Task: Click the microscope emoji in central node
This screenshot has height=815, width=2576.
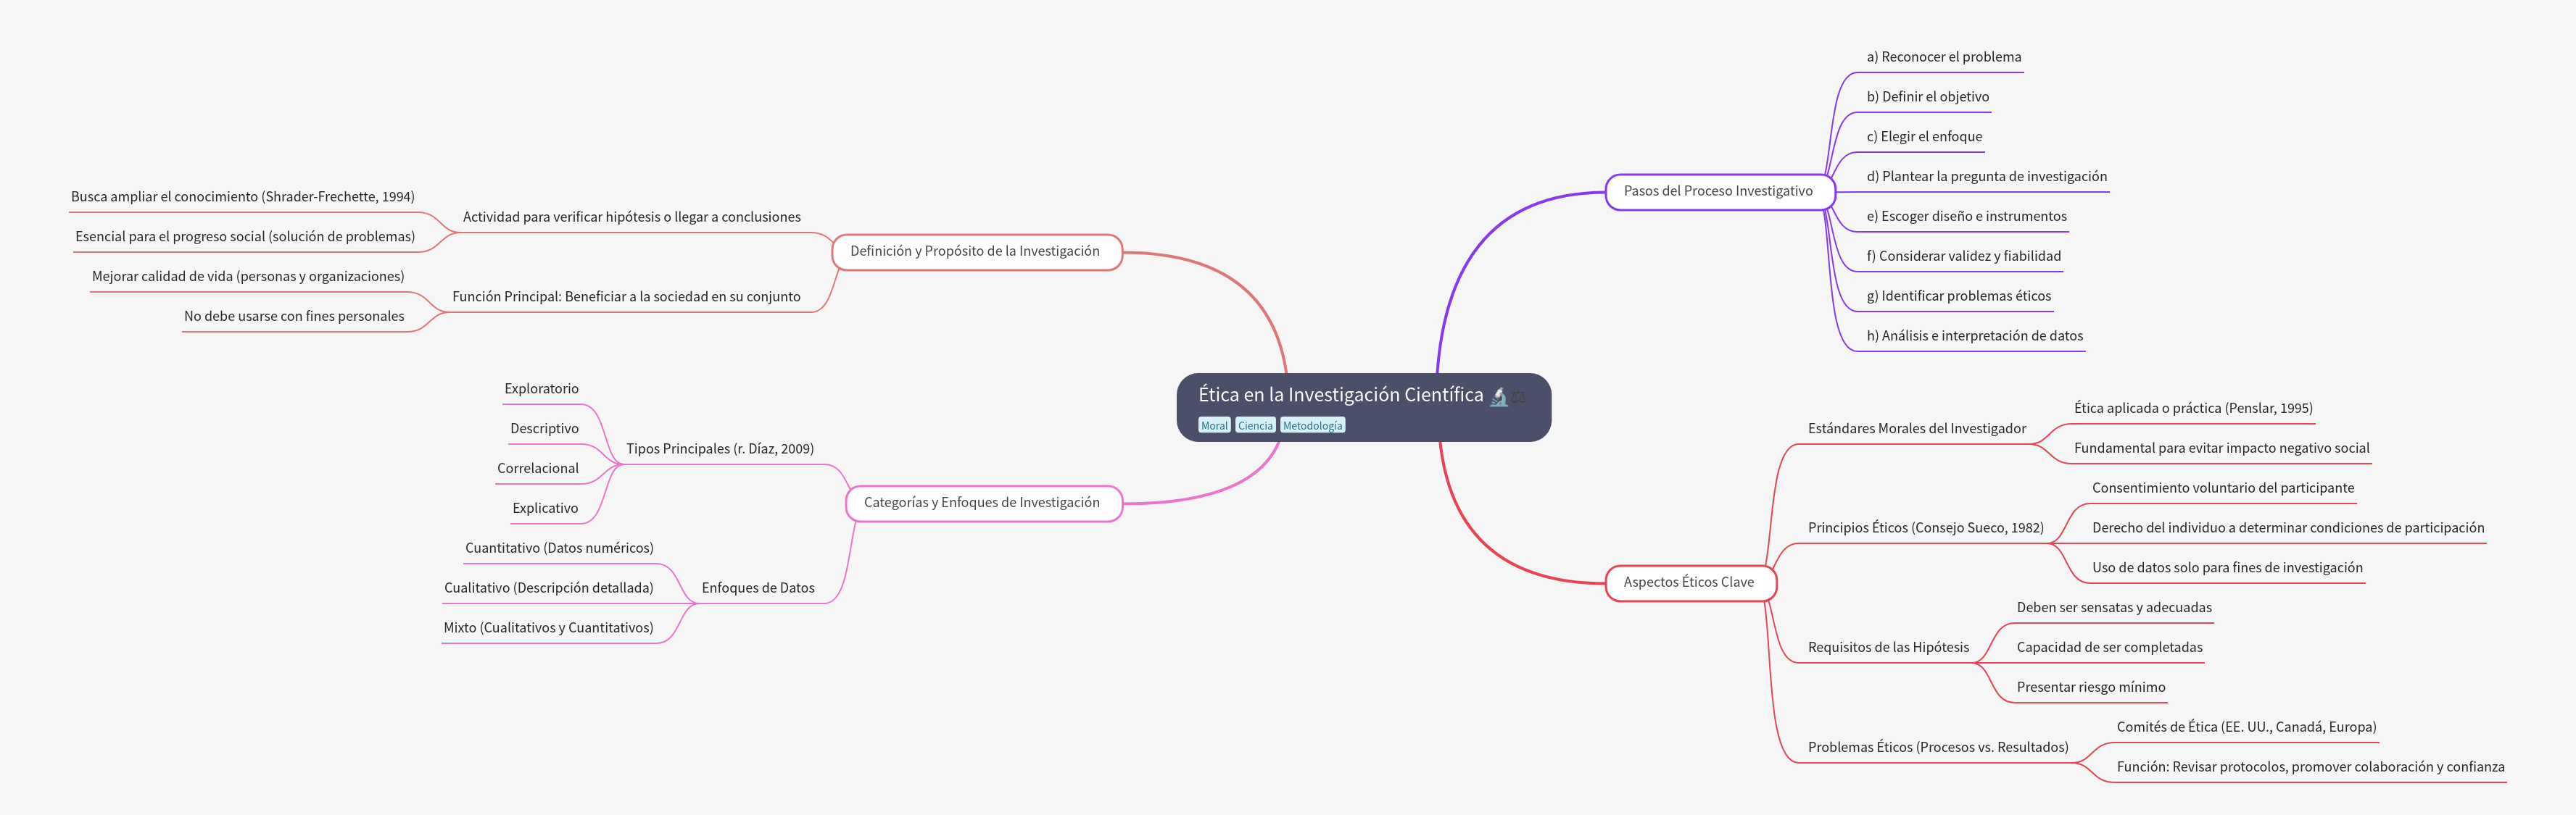Action: 1498,396
